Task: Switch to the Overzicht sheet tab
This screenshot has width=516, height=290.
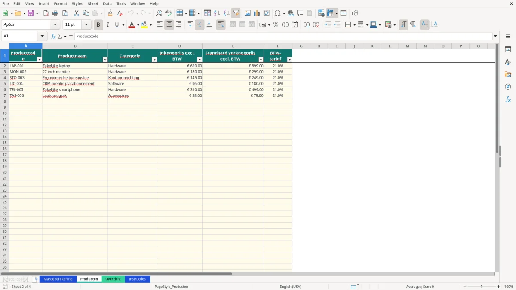Action: click(113, 279)
